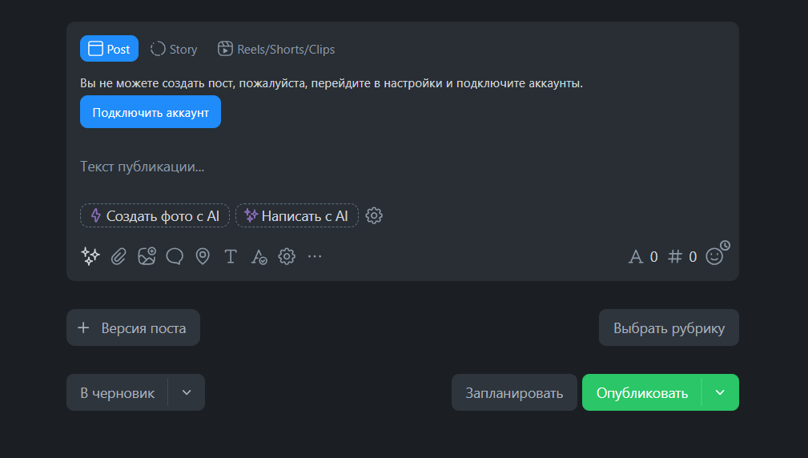Click the speech bubble comment icon
Viewport: 808px width, 458px height.
pos(175,256)
